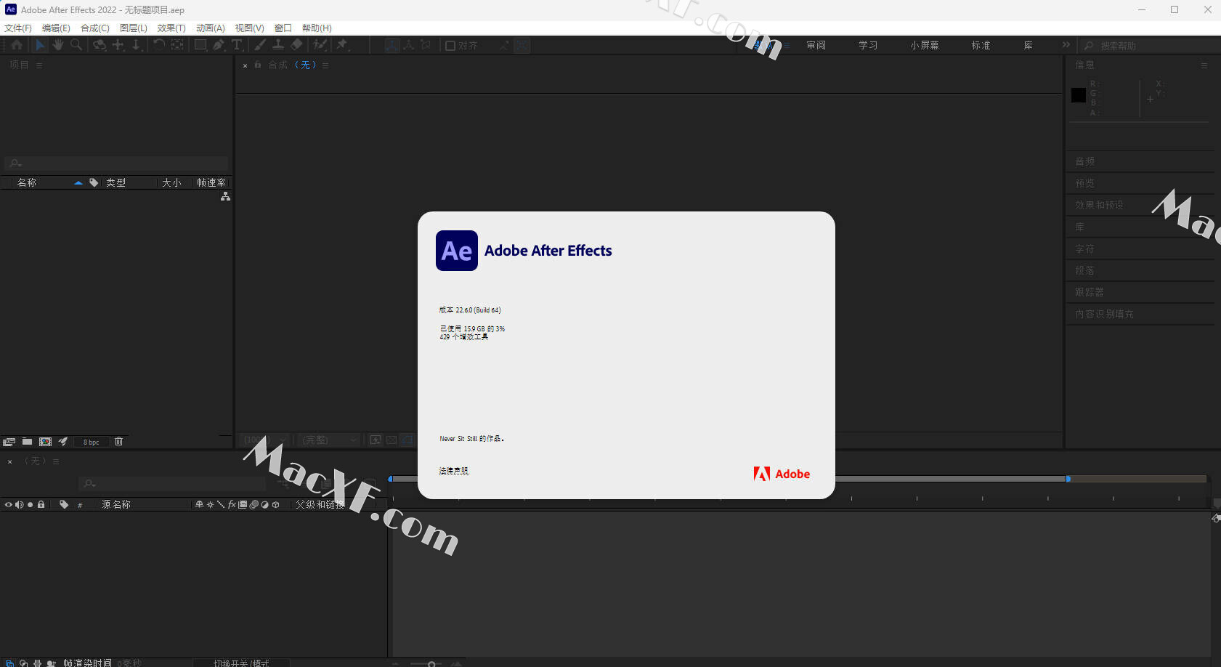Open the 图层(L) menu
The image size is (1221, 667).
[134, 28]
